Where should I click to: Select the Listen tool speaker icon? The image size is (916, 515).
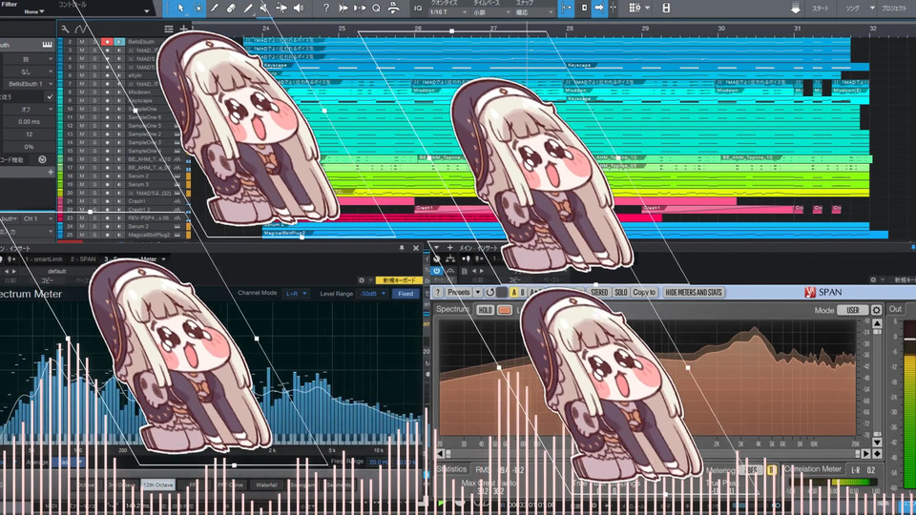tap(299, 9)
